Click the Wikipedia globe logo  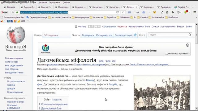16,35
